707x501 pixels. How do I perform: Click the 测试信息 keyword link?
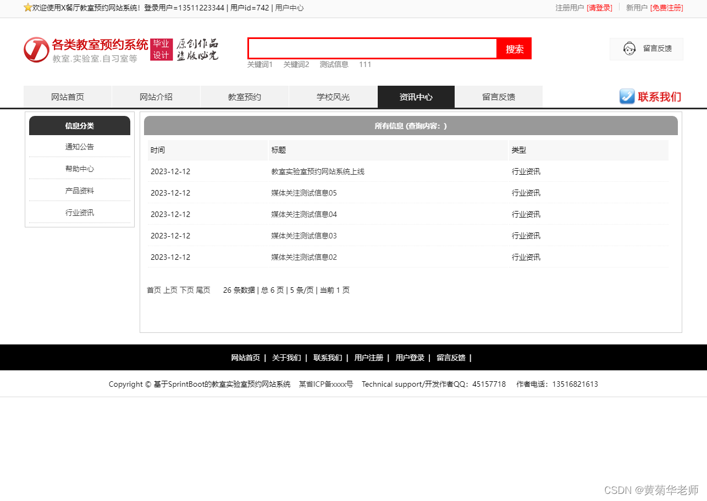coord(334,64)
